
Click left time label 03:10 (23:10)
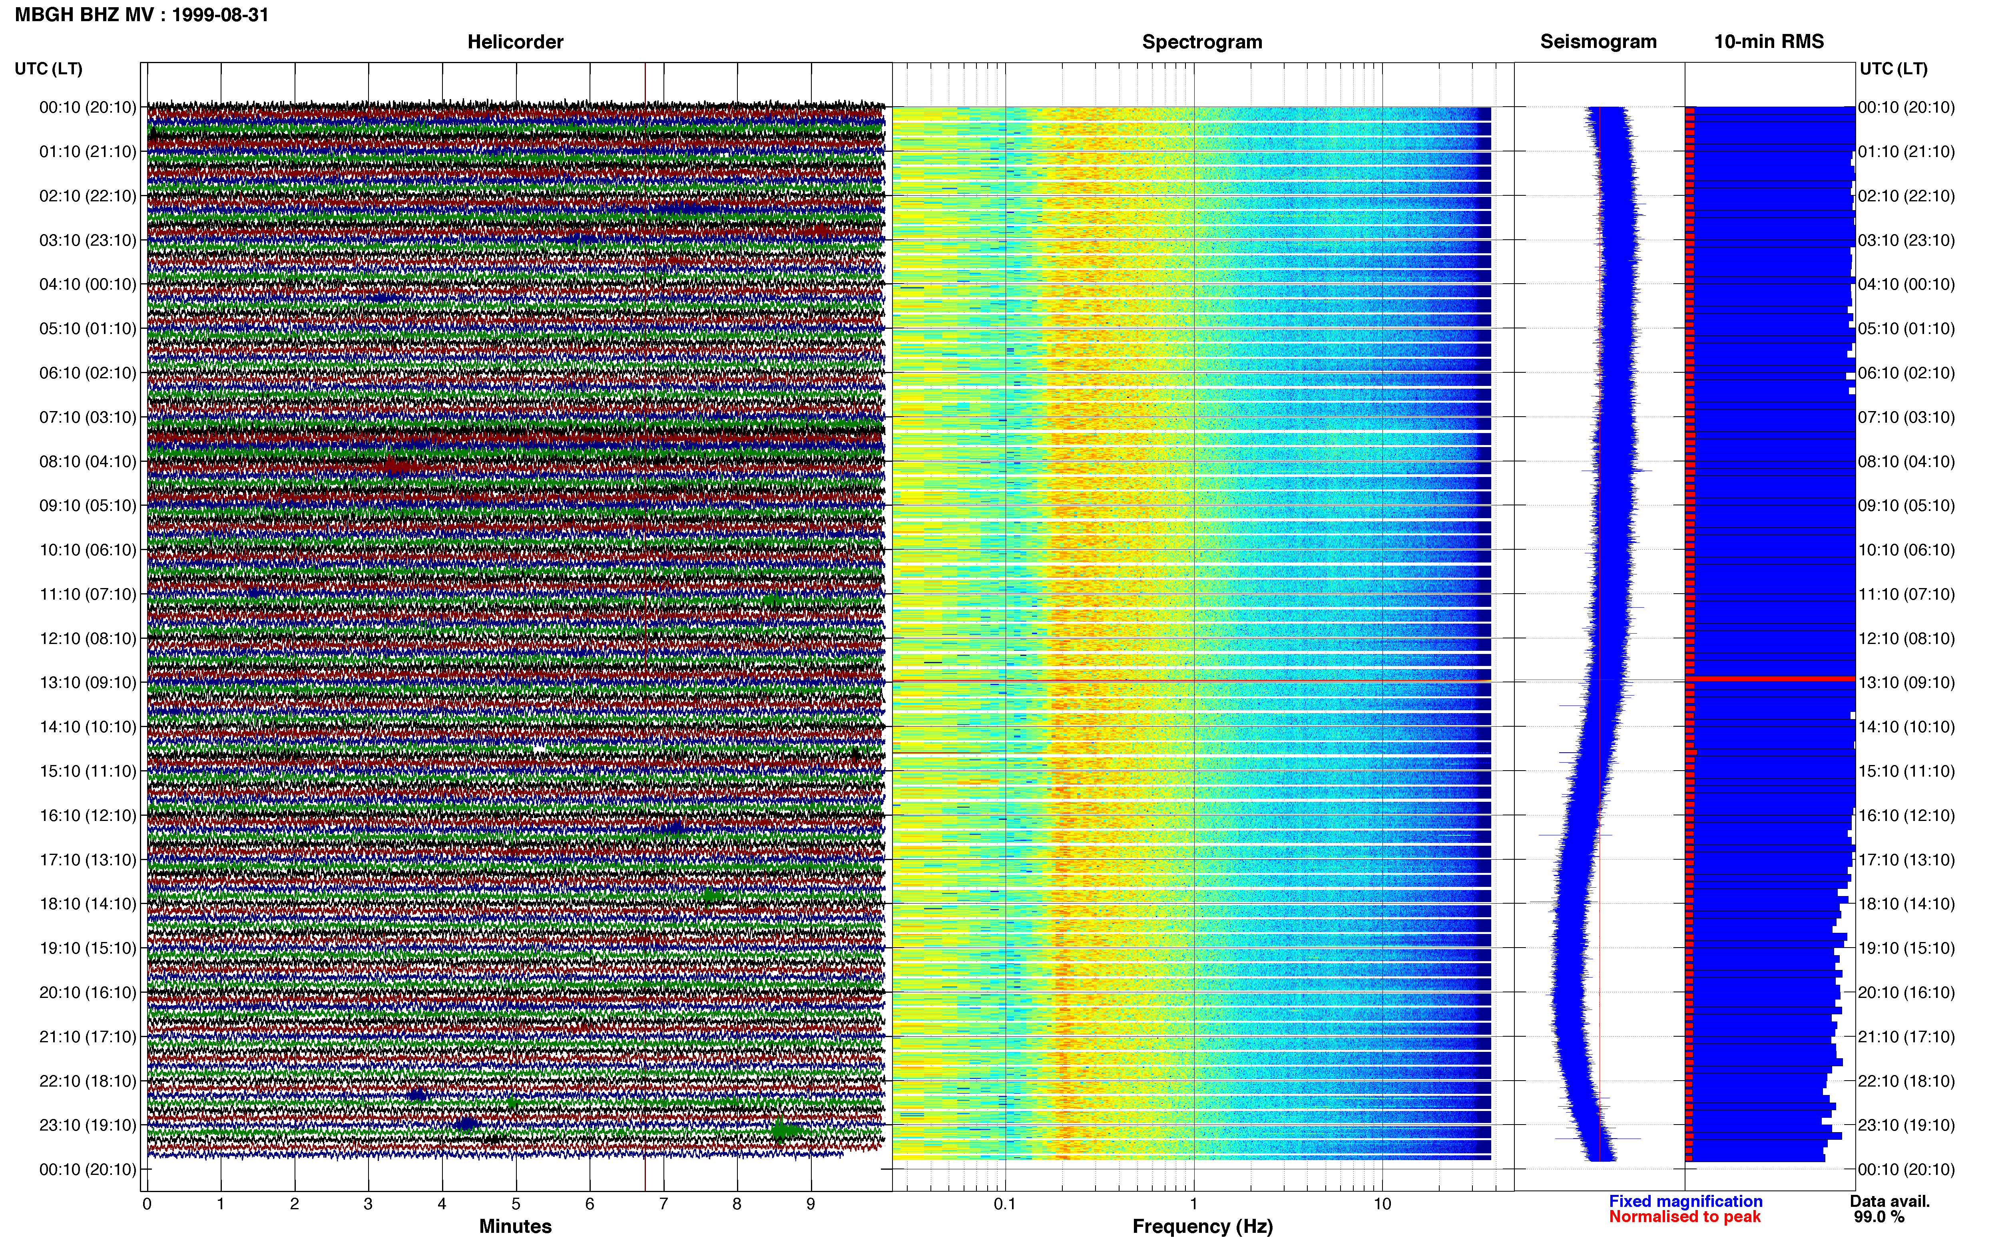click(x=88, y=240)
